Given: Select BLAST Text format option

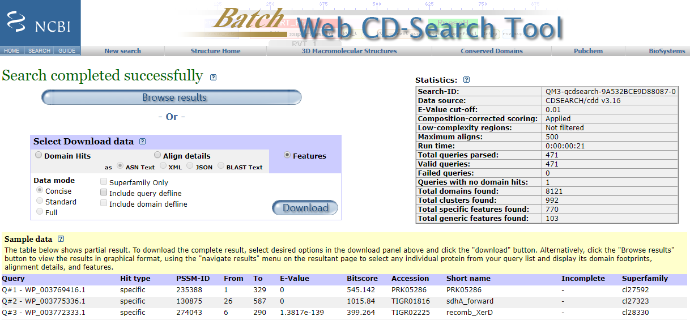Looking at the screenshot, I should coord(220,167).
